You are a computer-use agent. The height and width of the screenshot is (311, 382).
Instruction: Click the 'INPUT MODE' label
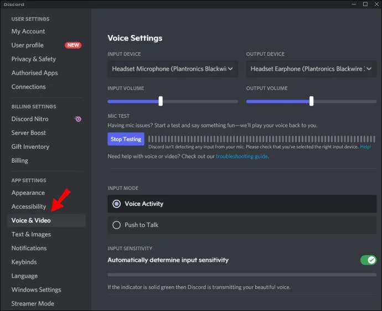click(123, 188)
